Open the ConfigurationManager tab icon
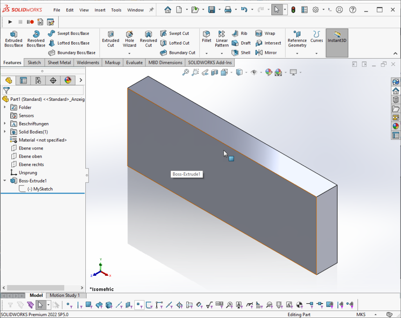The image size is (401, 318). tap(38, 80)
